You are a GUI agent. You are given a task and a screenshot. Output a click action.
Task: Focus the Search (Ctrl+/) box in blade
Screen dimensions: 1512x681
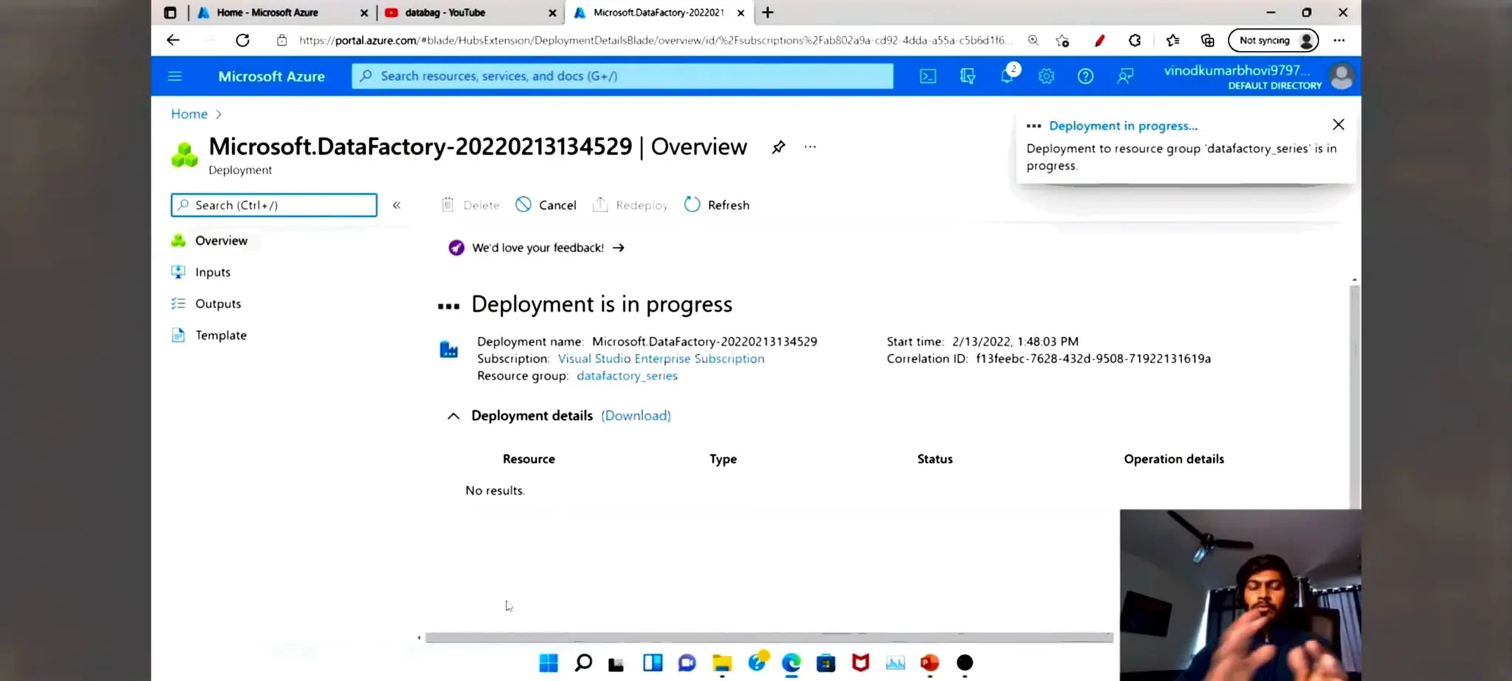[274, 205]
